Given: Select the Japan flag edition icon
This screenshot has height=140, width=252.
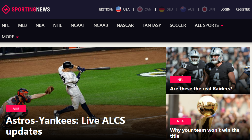Looking at the screenshot, I should pos(204,9).
